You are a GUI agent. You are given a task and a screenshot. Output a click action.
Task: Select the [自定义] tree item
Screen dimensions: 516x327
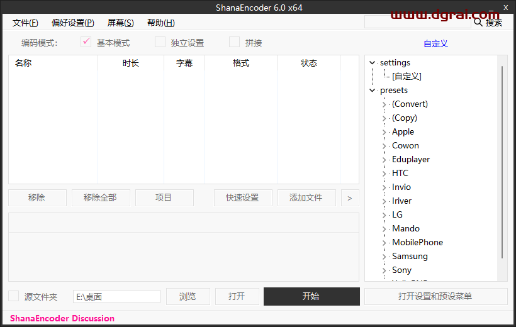(407, 76)
